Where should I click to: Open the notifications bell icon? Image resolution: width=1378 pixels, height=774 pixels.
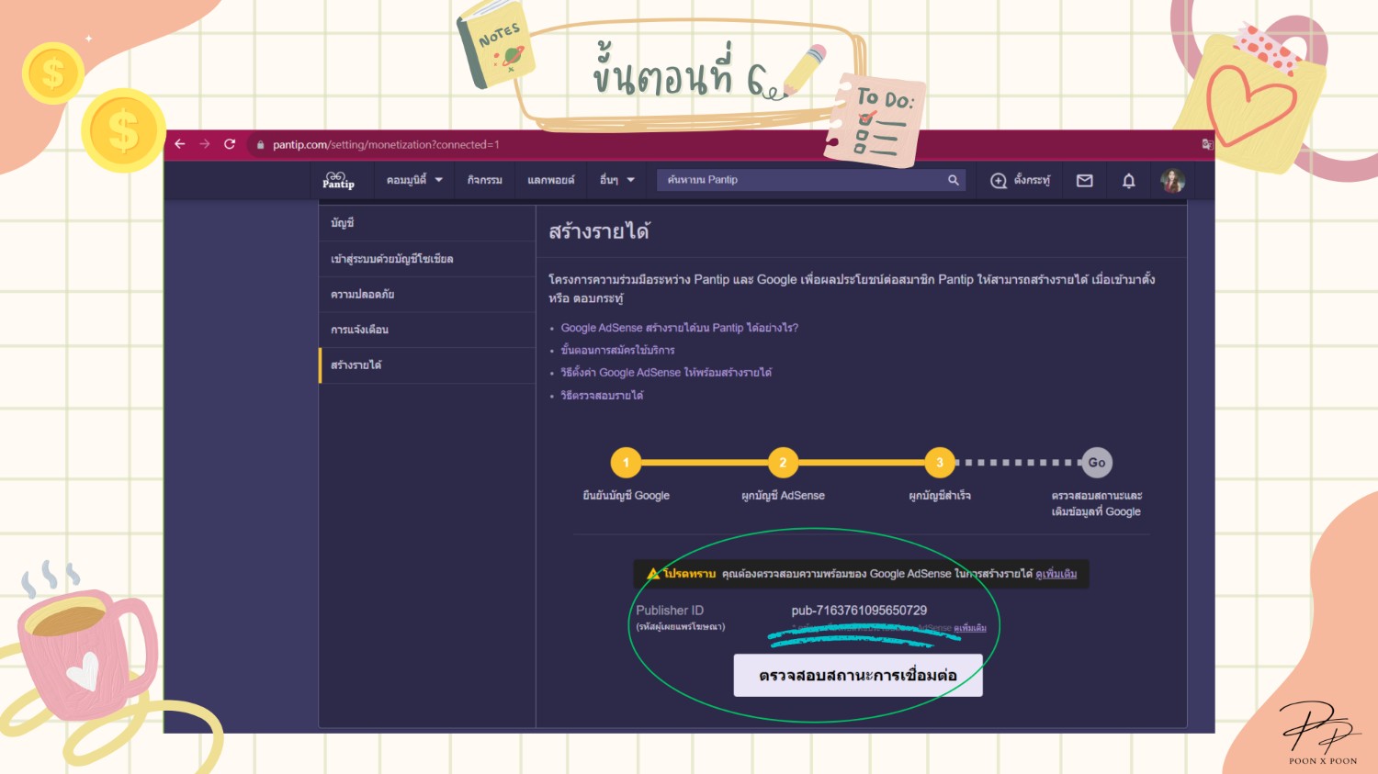[1129, 181]
